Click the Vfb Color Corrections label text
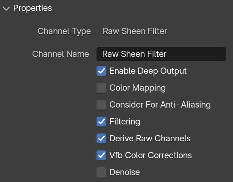This screenshot has height=182, width=233. click(x=151, y=155)
